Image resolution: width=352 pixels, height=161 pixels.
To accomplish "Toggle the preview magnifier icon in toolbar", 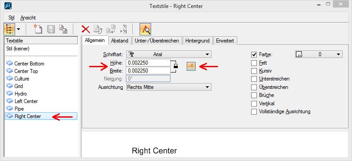I will pos(145,29).
